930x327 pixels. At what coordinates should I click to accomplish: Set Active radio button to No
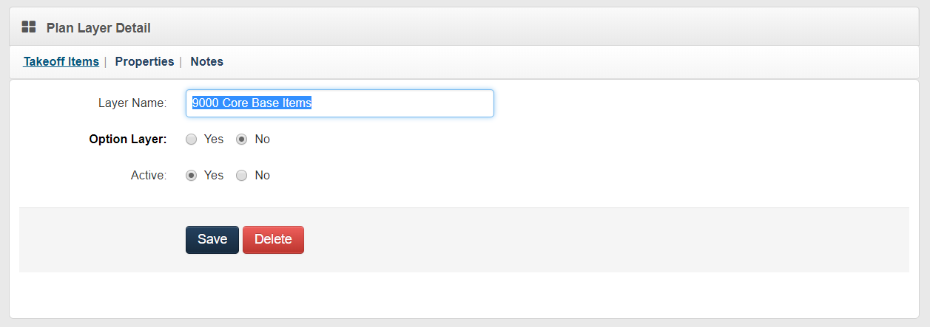click(x=241, y=176)
